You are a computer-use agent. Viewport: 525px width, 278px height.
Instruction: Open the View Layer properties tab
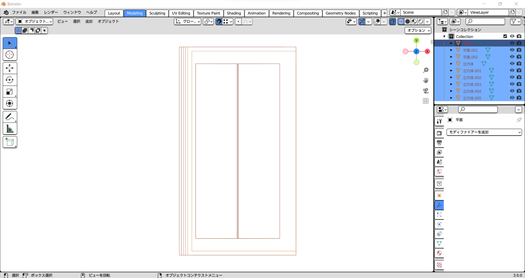click(439, 152)
